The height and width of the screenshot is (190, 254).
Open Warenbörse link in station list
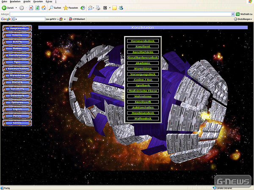point(143,69)
